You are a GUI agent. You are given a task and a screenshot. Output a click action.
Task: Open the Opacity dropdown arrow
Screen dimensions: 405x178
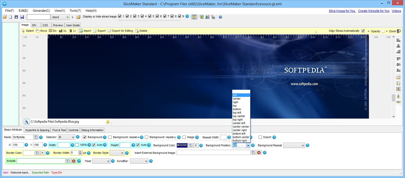387,31
